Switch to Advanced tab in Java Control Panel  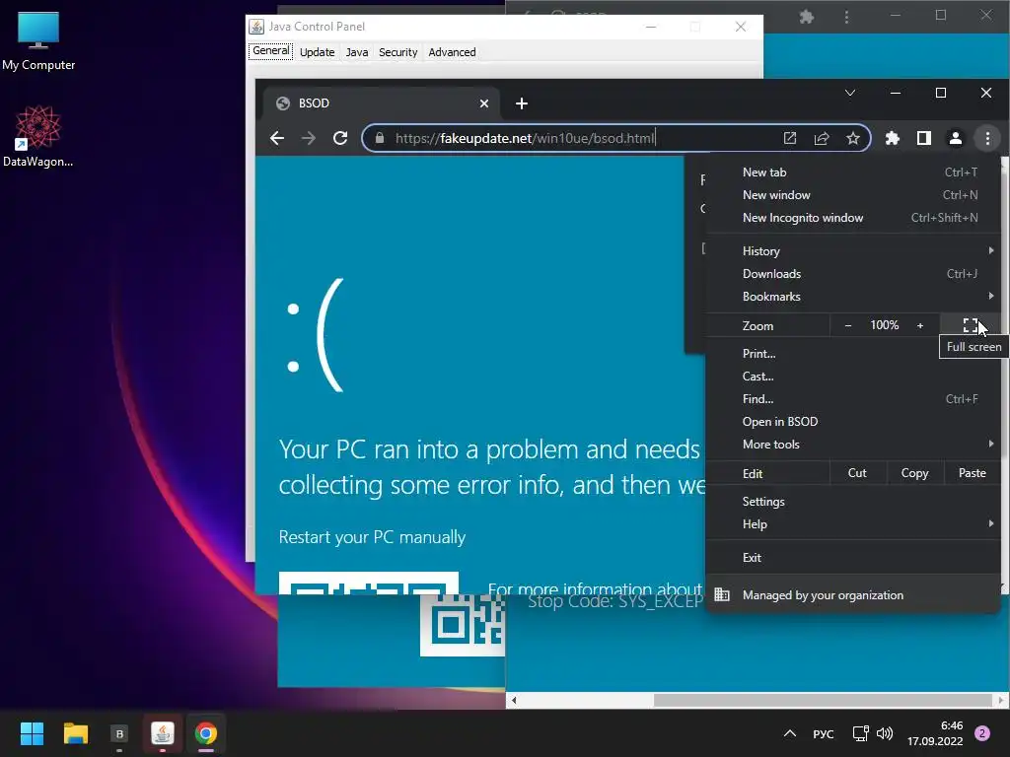pyautogui.click(x=452, y=52)
